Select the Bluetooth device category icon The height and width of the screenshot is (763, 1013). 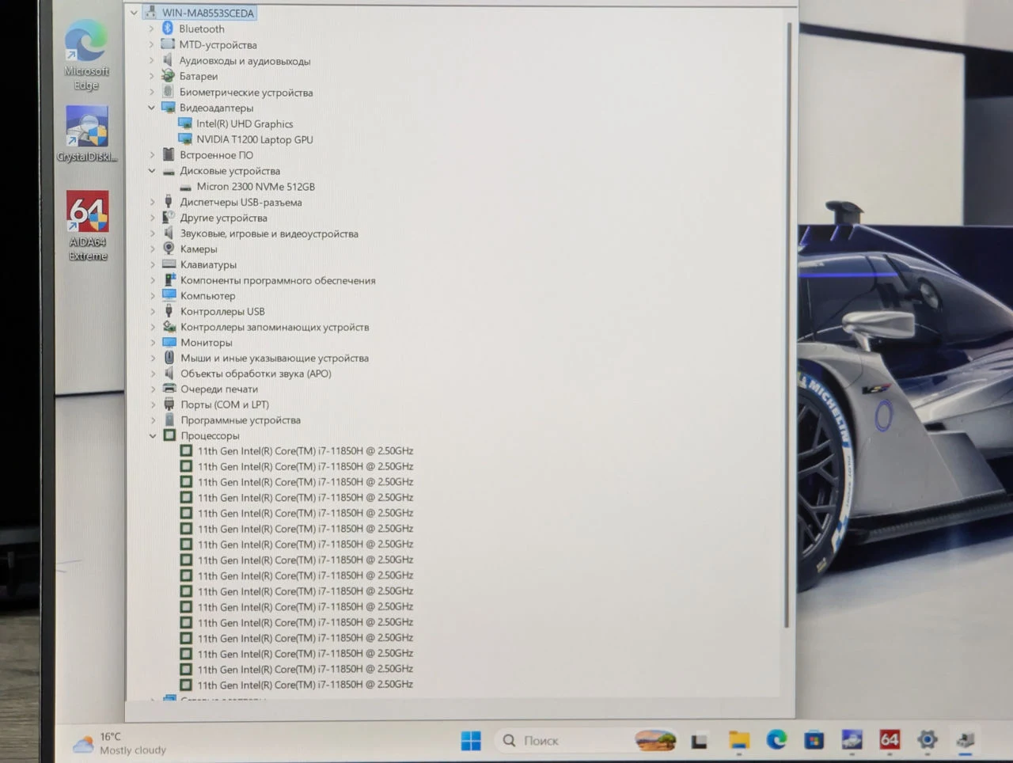point(168,28)
